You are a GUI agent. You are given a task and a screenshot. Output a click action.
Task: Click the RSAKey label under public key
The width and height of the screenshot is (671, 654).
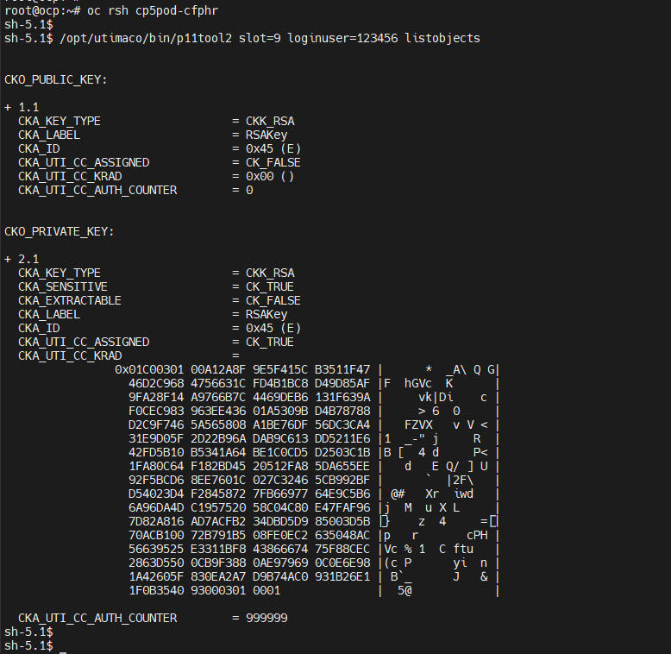tap(267, 135)
